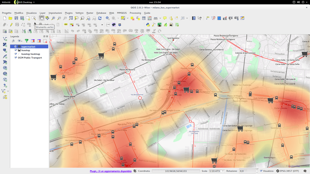
Task: Expand the new vector layer dropdown arrow
Action: pos(8,91)
